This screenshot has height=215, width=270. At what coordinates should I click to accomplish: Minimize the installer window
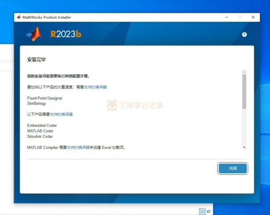point(227,17)
